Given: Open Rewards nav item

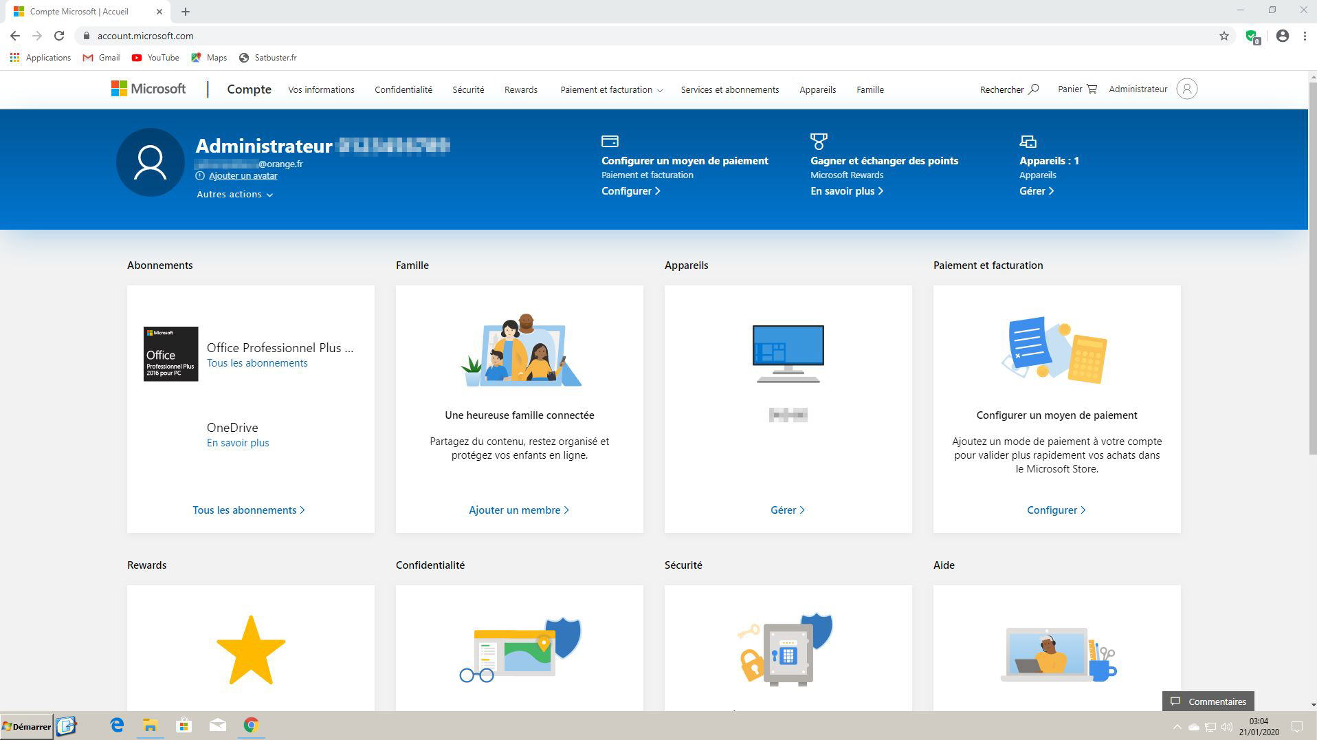Looking at the screenshot, I should click(521, 90).
